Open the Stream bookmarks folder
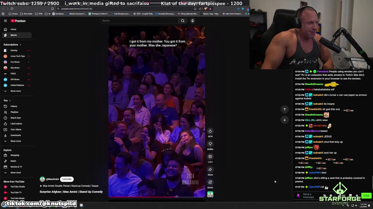373x209 pixels. (x=13, y=14)
